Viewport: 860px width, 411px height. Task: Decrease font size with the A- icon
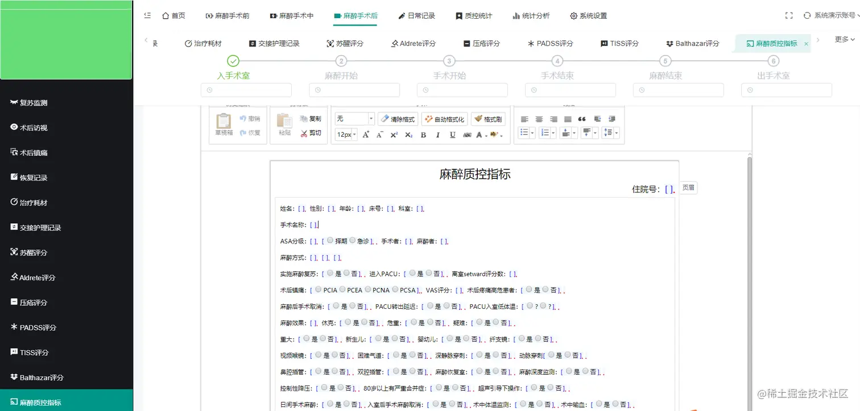380,135
